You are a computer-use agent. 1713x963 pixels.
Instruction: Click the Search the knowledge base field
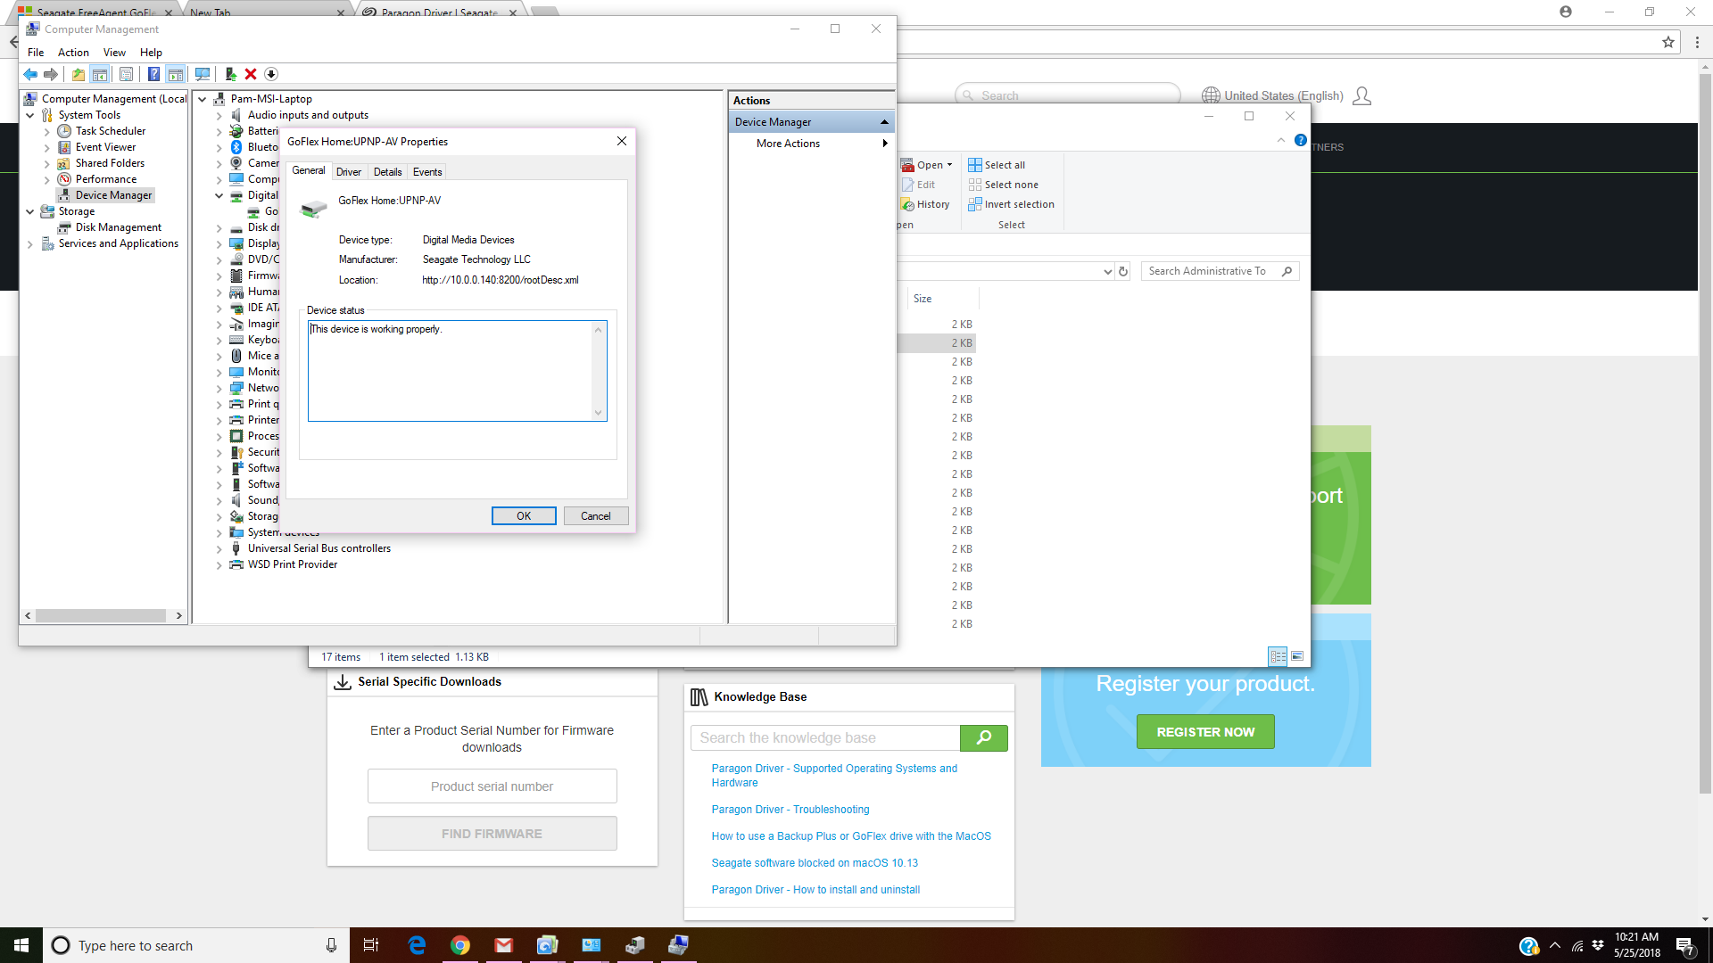[x=825, y=738]
